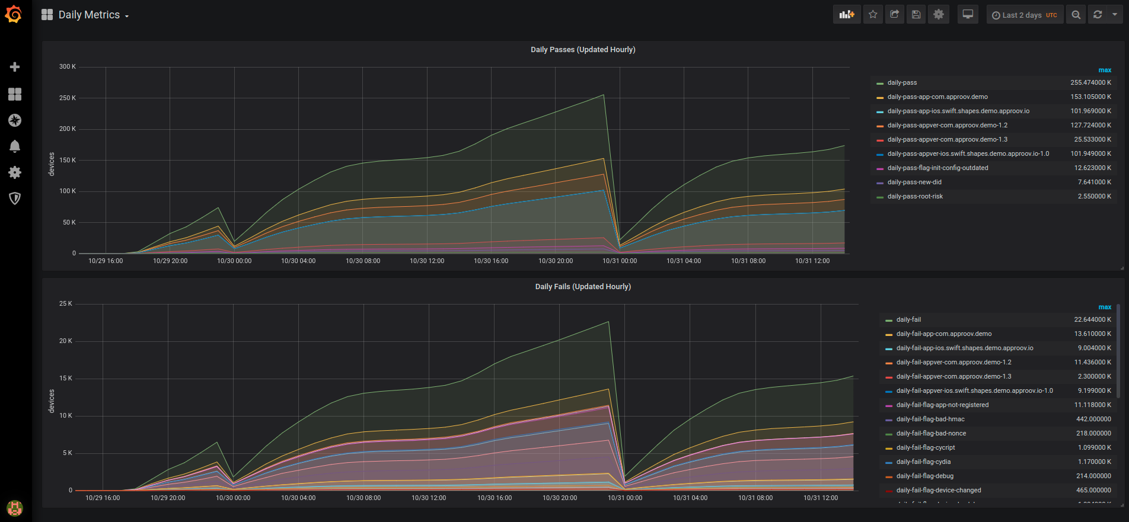Toggle daily-pass series in legend

[902, 83]
